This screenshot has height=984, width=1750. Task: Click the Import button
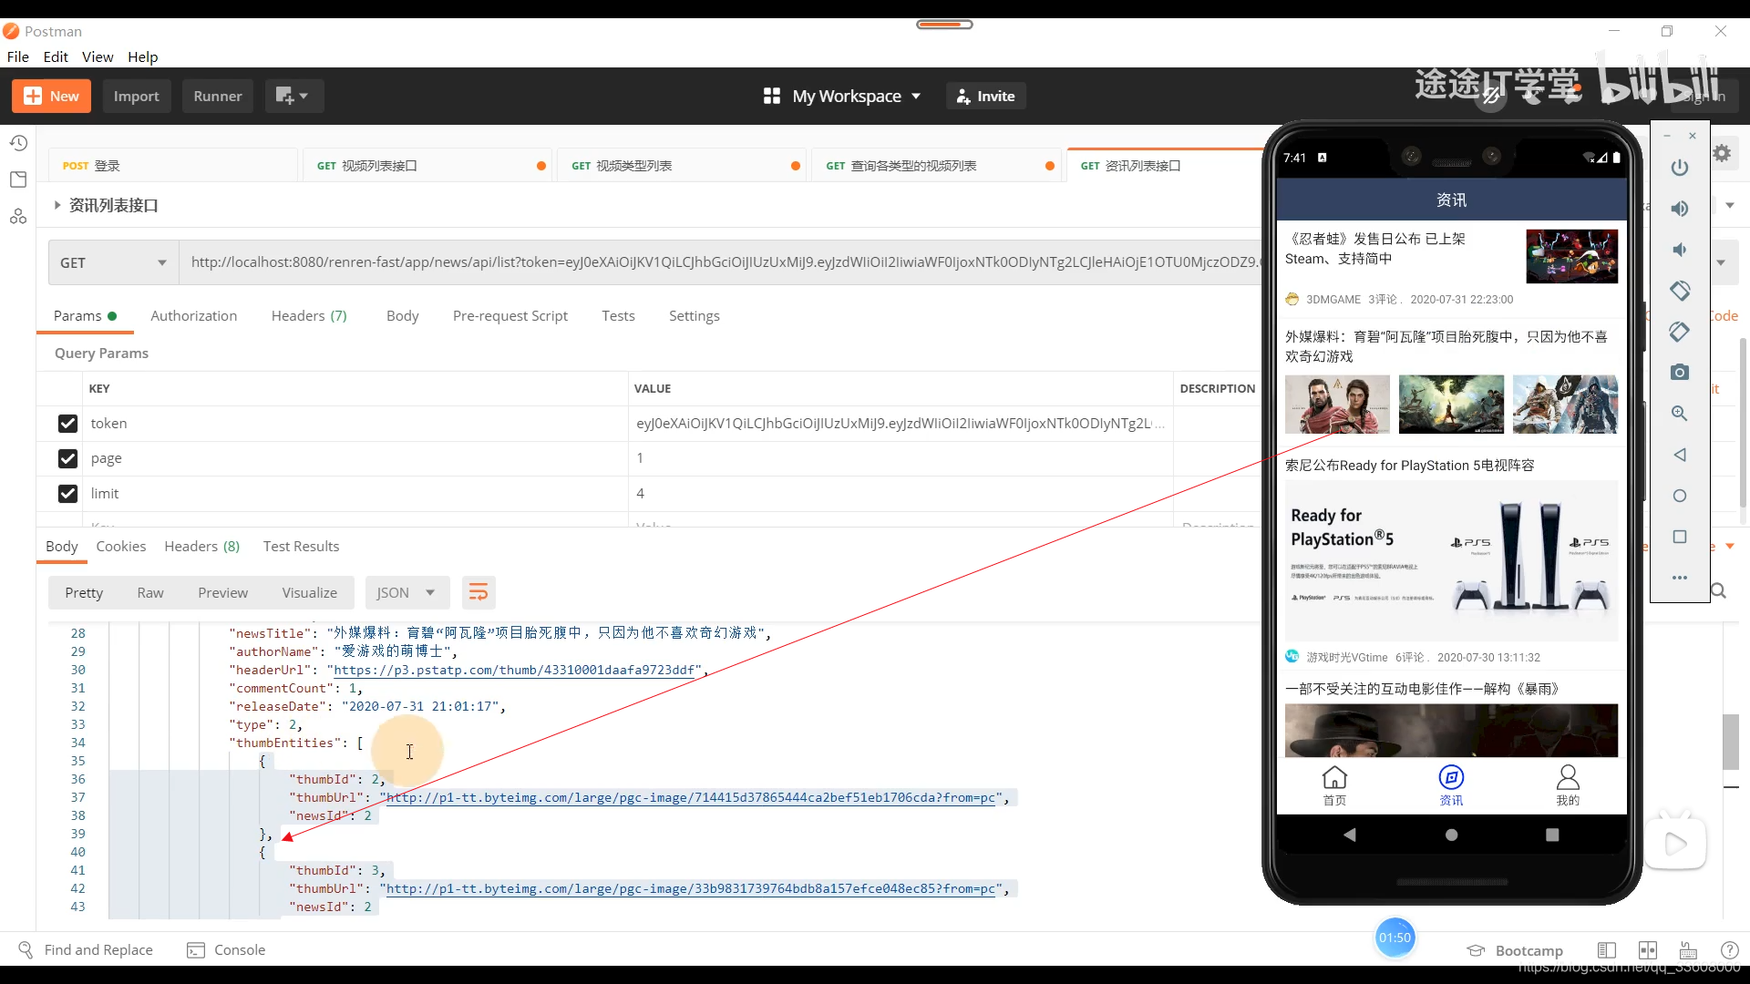click(x=136, y=96)
